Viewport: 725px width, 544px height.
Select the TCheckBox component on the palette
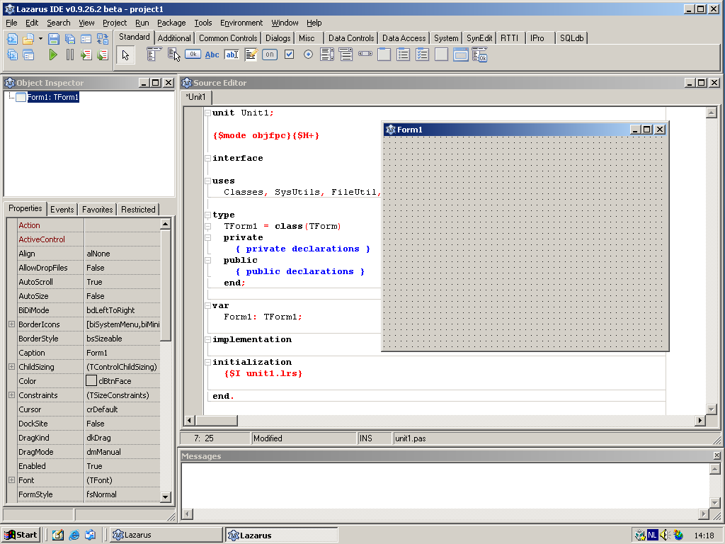click(x=288, y=54)
